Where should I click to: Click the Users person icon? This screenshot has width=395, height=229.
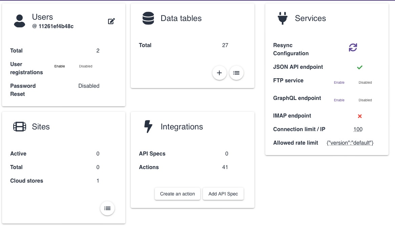point(20,21)
